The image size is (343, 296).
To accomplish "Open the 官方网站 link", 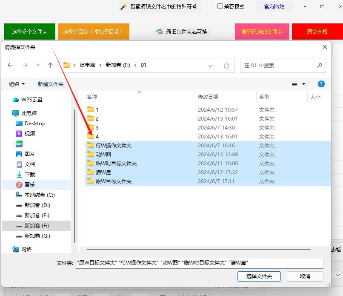I will click(x=274, y=6).
